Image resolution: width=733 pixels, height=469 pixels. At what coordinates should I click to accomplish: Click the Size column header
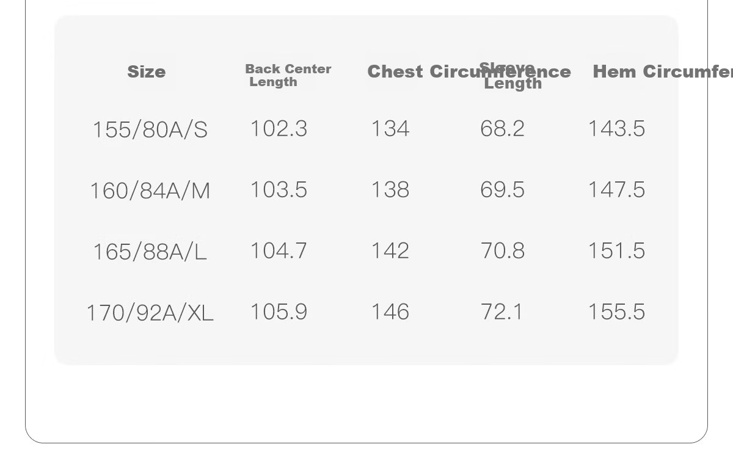147,72
